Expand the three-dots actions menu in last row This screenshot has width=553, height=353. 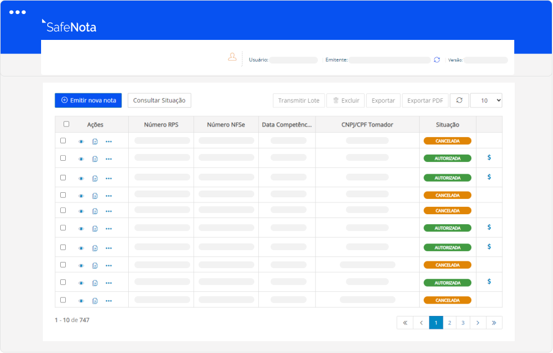[109, 301]
